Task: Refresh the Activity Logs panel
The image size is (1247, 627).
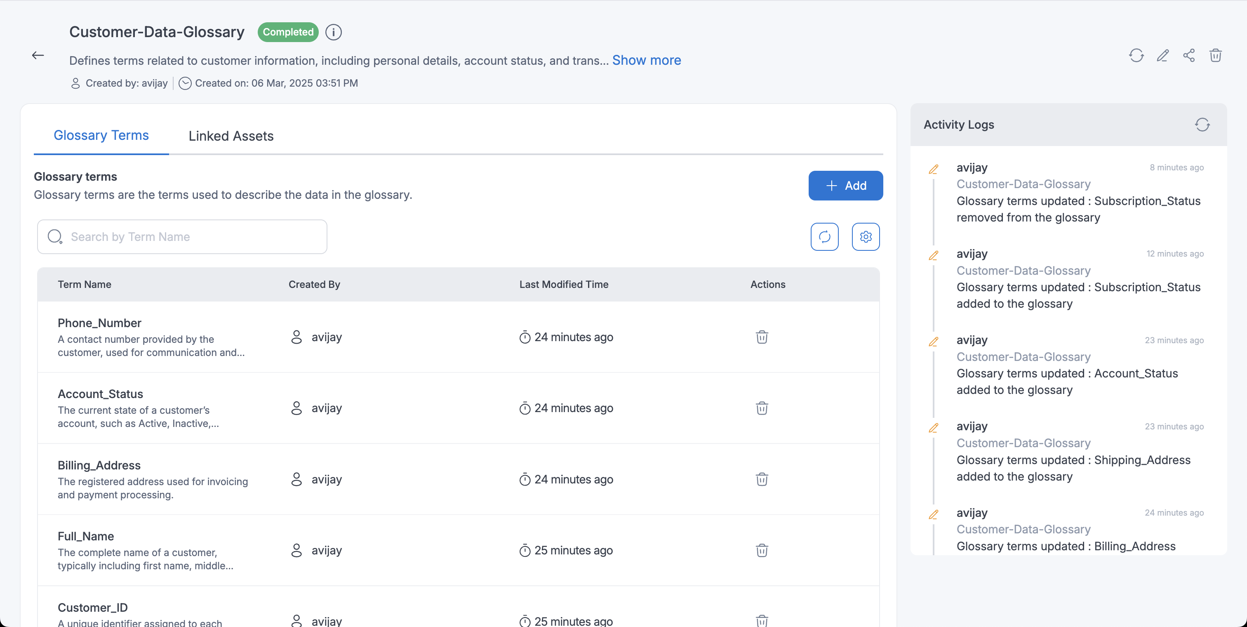Action: coord(1202,125)
